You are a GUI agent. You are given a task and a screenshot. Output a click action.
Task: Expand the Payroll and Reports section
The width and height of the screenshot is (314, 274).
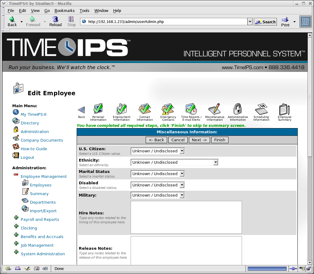point(16,217)
